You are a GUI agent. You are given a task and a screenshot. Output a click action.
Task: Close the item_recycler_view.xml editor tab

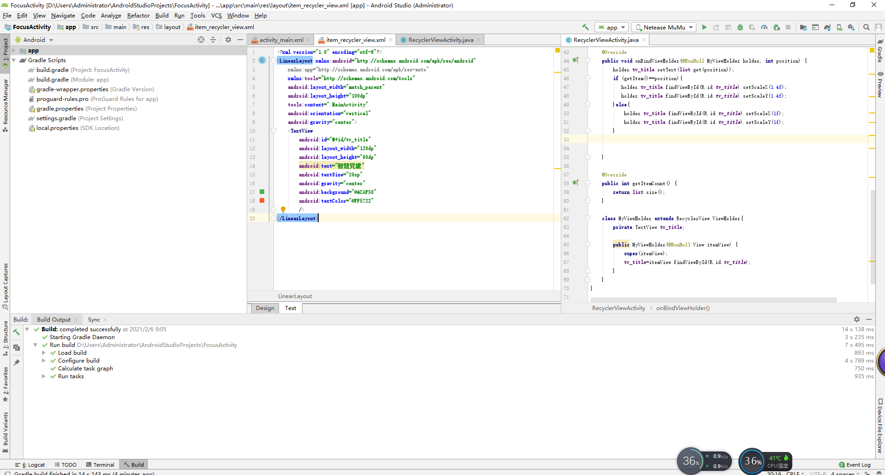[x=391, y=40]
